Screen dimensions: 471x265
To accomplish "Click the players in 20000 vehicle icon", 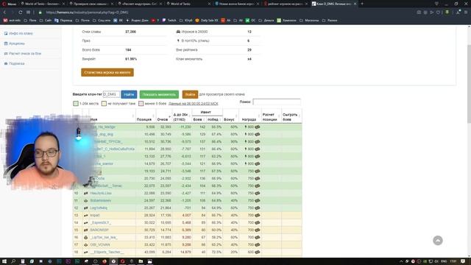I will [x=178, y=32].
